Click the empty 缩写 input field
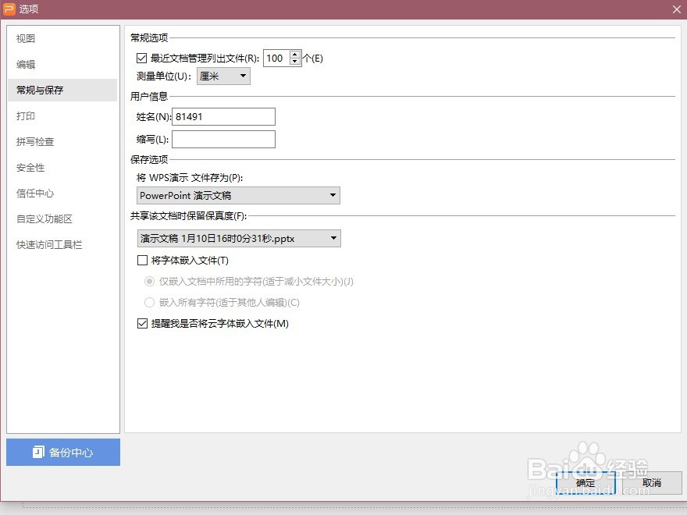This screenshot has width=687, height=515. click(223, 140)
